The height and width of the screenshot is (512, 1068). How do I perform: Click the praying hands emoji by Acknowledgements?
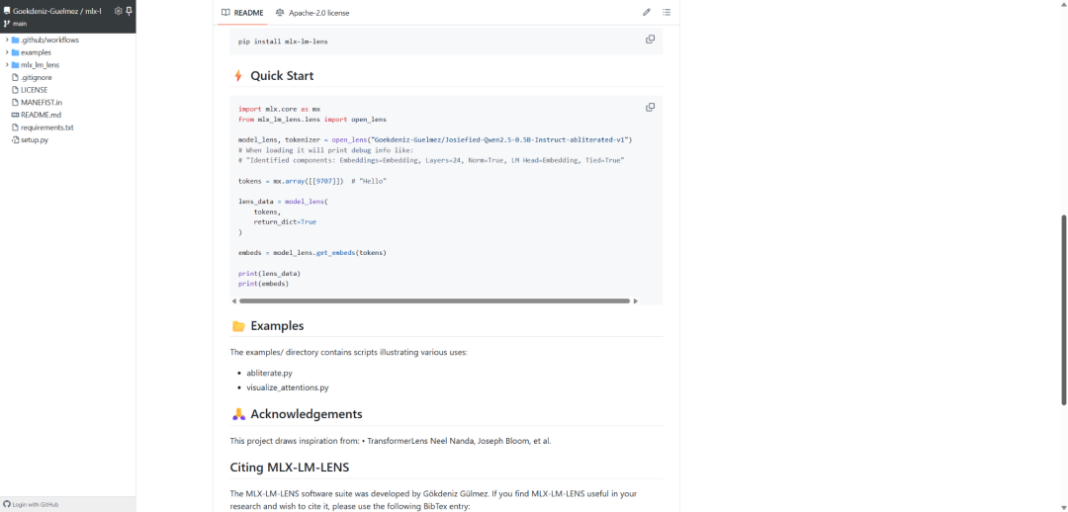click(238, 414)
